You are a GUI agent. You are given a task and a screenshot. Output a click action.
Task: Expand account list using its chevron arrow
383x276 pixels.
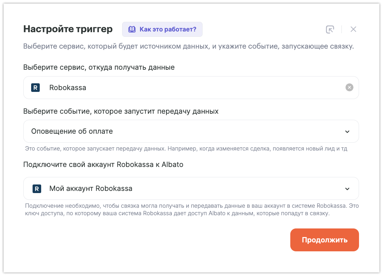coord(347,189)
